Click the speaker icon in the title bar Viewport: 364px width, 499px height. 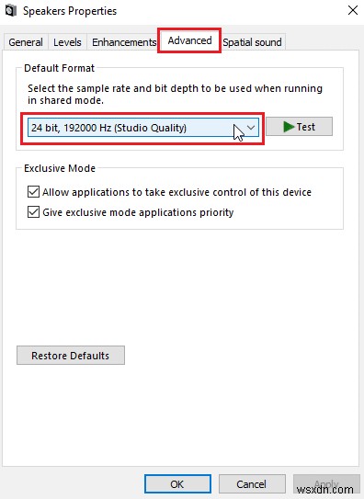point(11,11)
